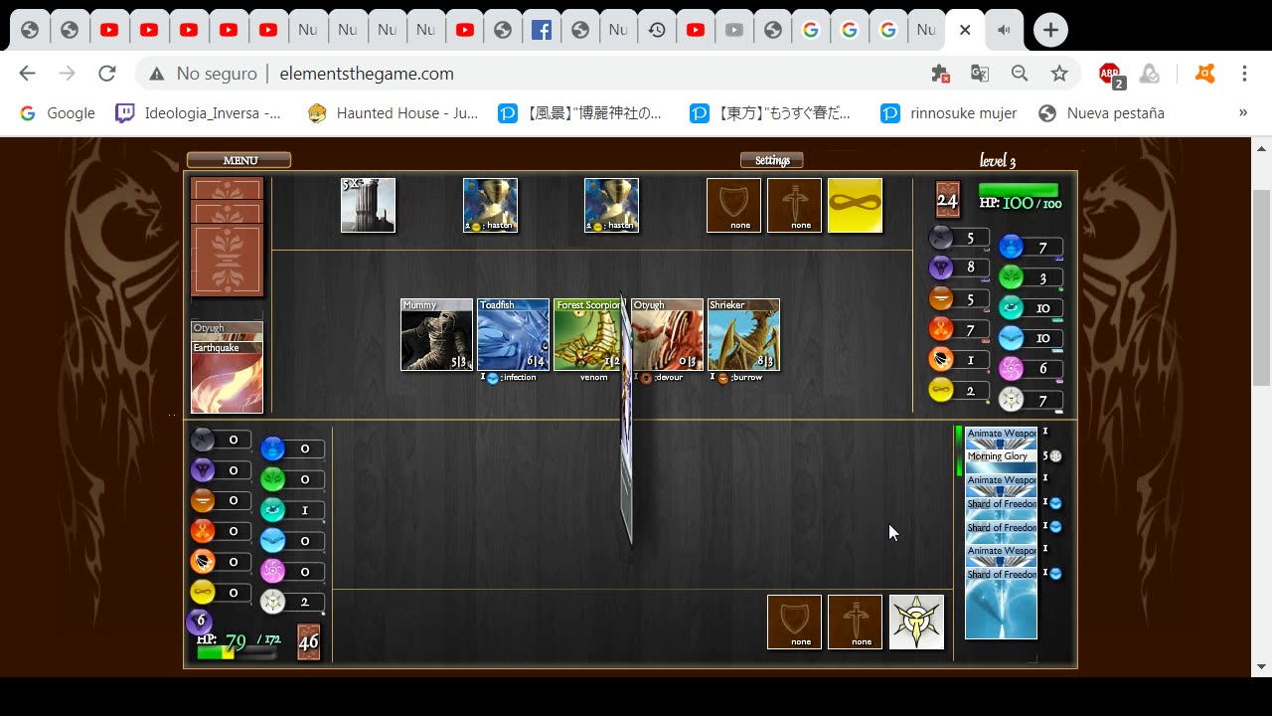Click the opponent's 5x tower permanent
The height and width of the screenshot is (716, 1272).
368,205
